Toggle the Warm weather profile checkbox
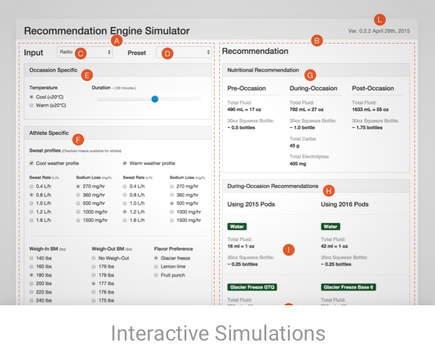The height and width of the screenshot is (364, 435). click(125, 163)
